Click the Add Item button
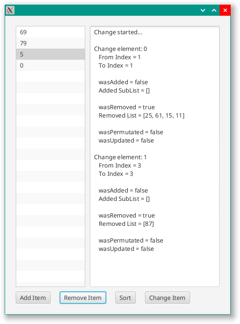The width and height of the screenshot is (240, 324). [x=33, y=298]
